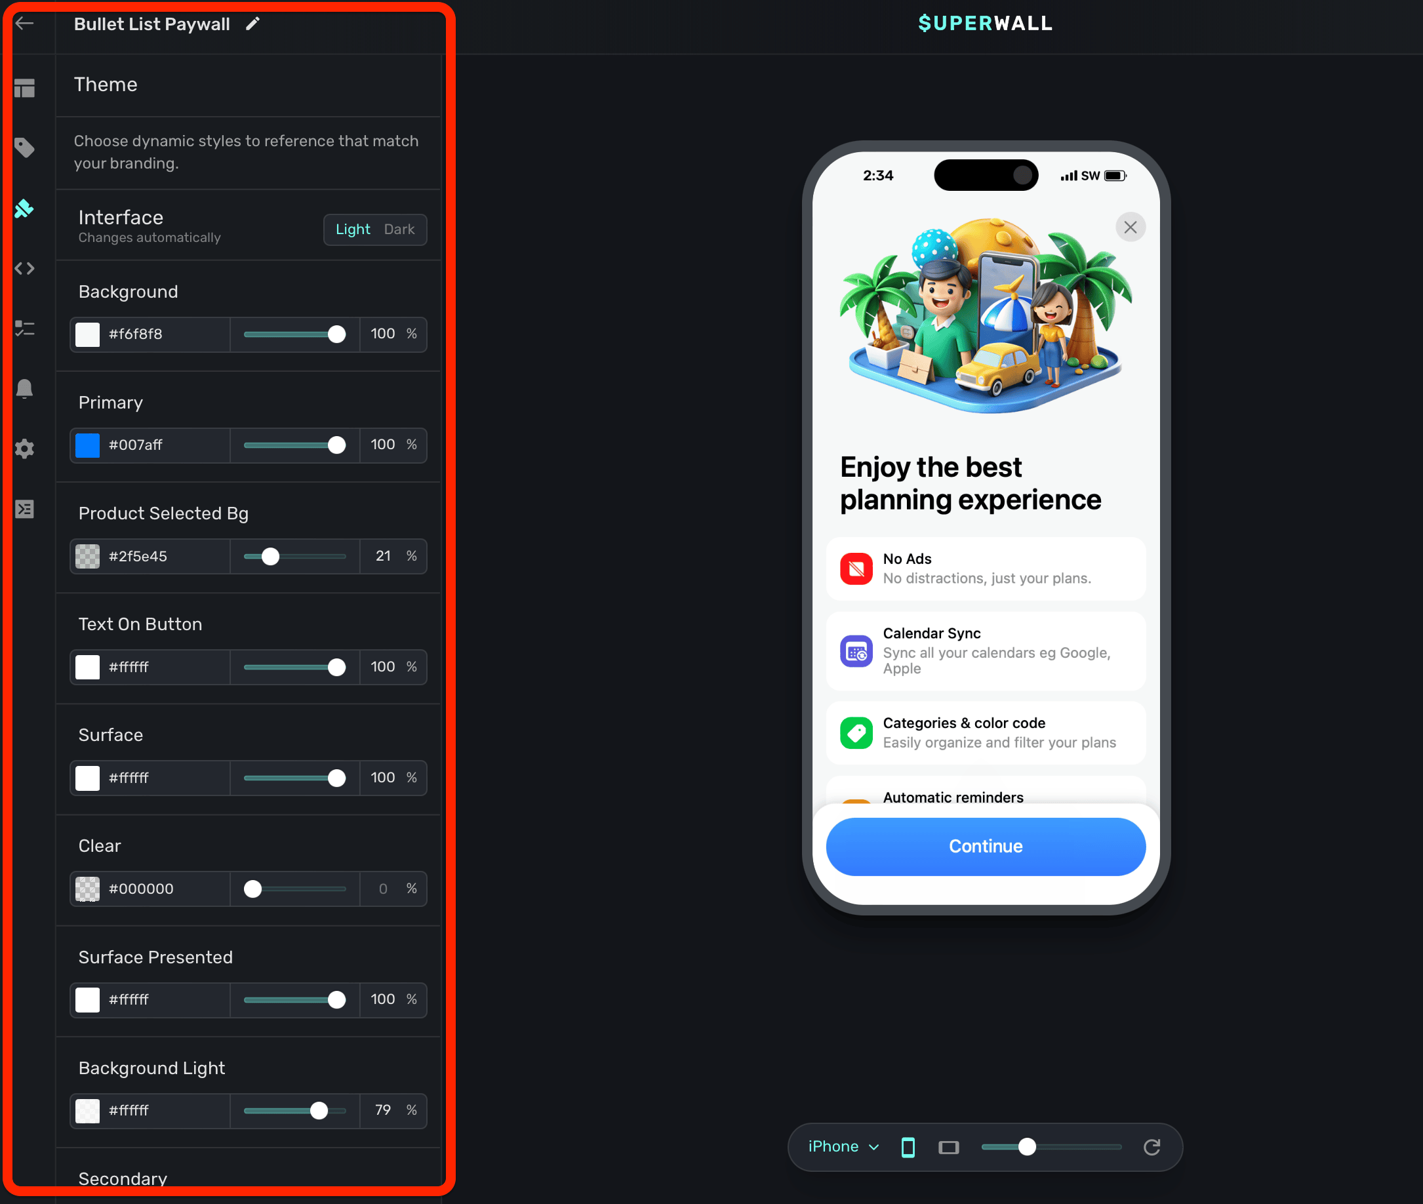Open the iPhone device dropdown

point(843,1147)
